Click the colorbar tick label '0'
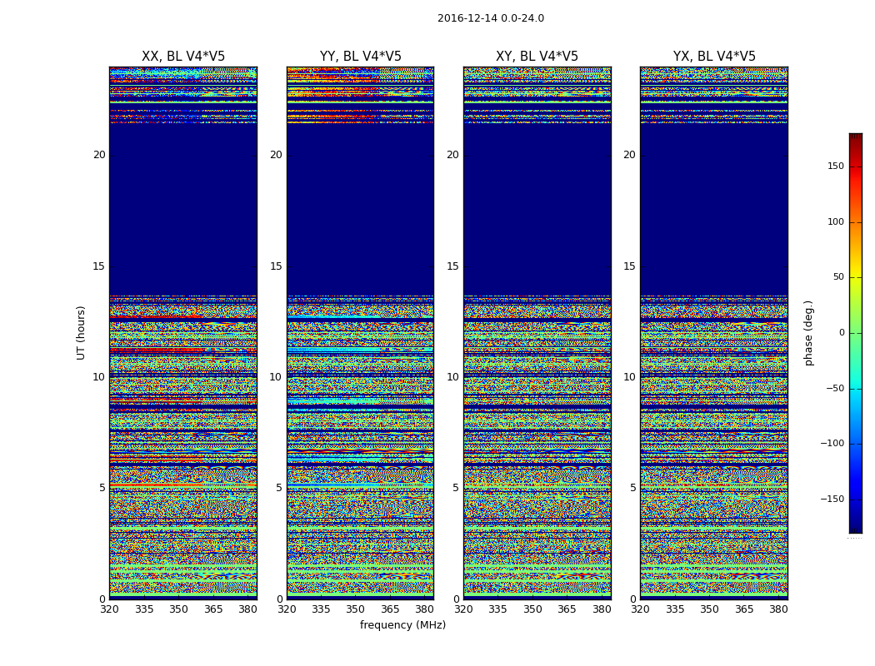Viewport: 875px width, 666px height. pyautogui.click(x=842, y=333)
